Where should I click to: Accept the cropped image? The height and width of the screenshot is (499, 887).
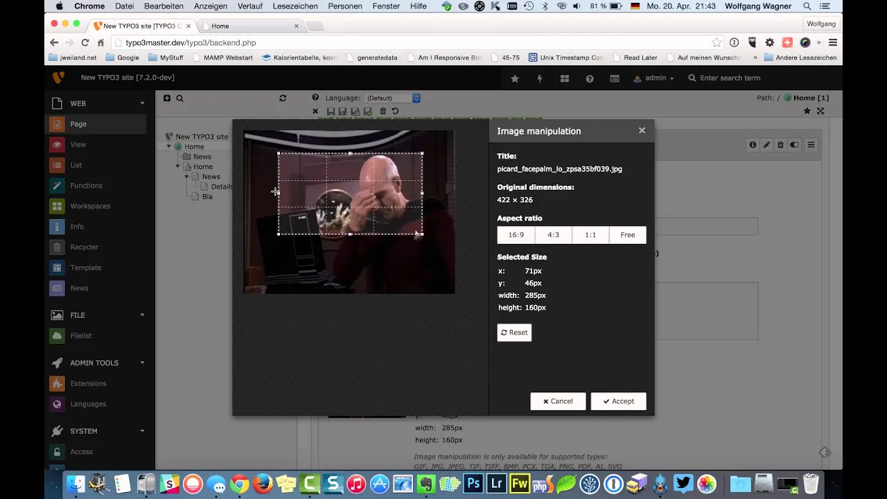tap(618, 401)
